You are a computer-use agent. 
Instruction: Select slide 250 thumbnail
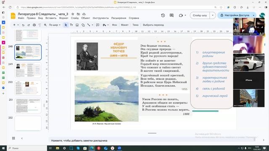click(28, 88)
